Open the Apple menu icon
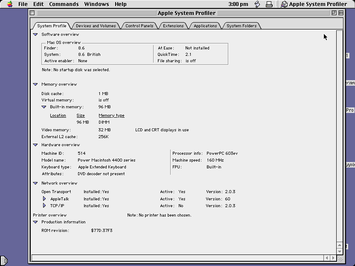The height and width of the screenshot is (266, 355). pos(10,4)
